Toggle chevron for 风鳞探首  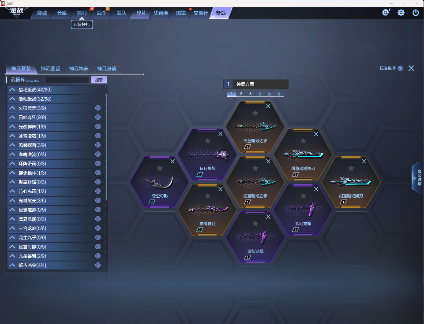tap(12, 145)
